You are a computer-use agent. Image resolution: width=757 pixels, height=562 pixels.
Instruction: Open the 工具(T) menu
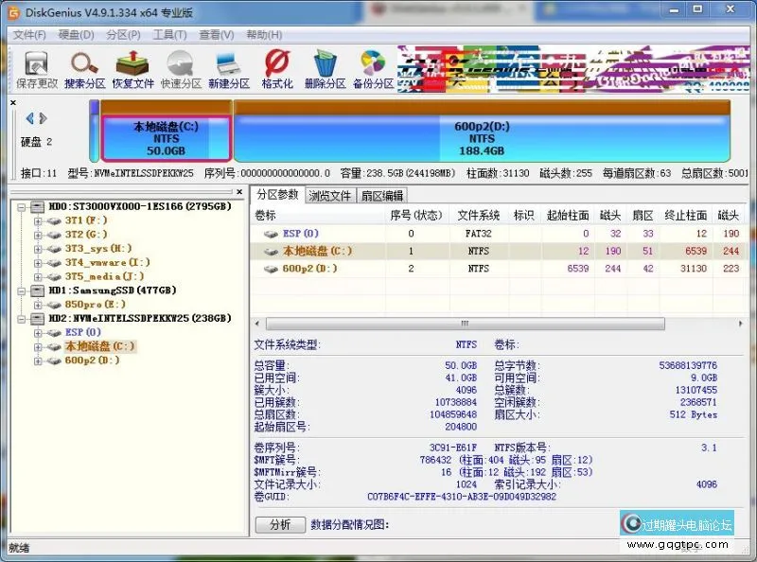(x=169, y=35)
